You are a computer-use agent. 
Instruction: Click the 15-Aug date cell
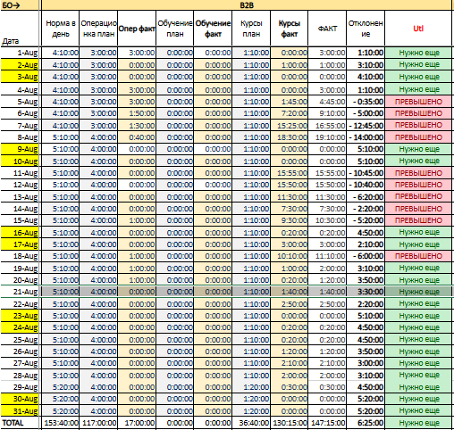tap(20, 220)
